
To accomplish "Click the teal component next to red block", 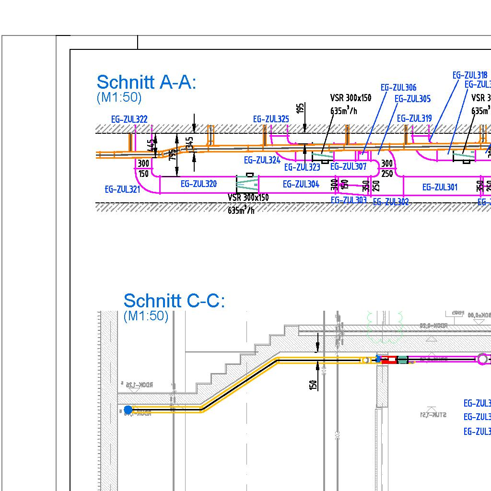I will tap(402, 360).
